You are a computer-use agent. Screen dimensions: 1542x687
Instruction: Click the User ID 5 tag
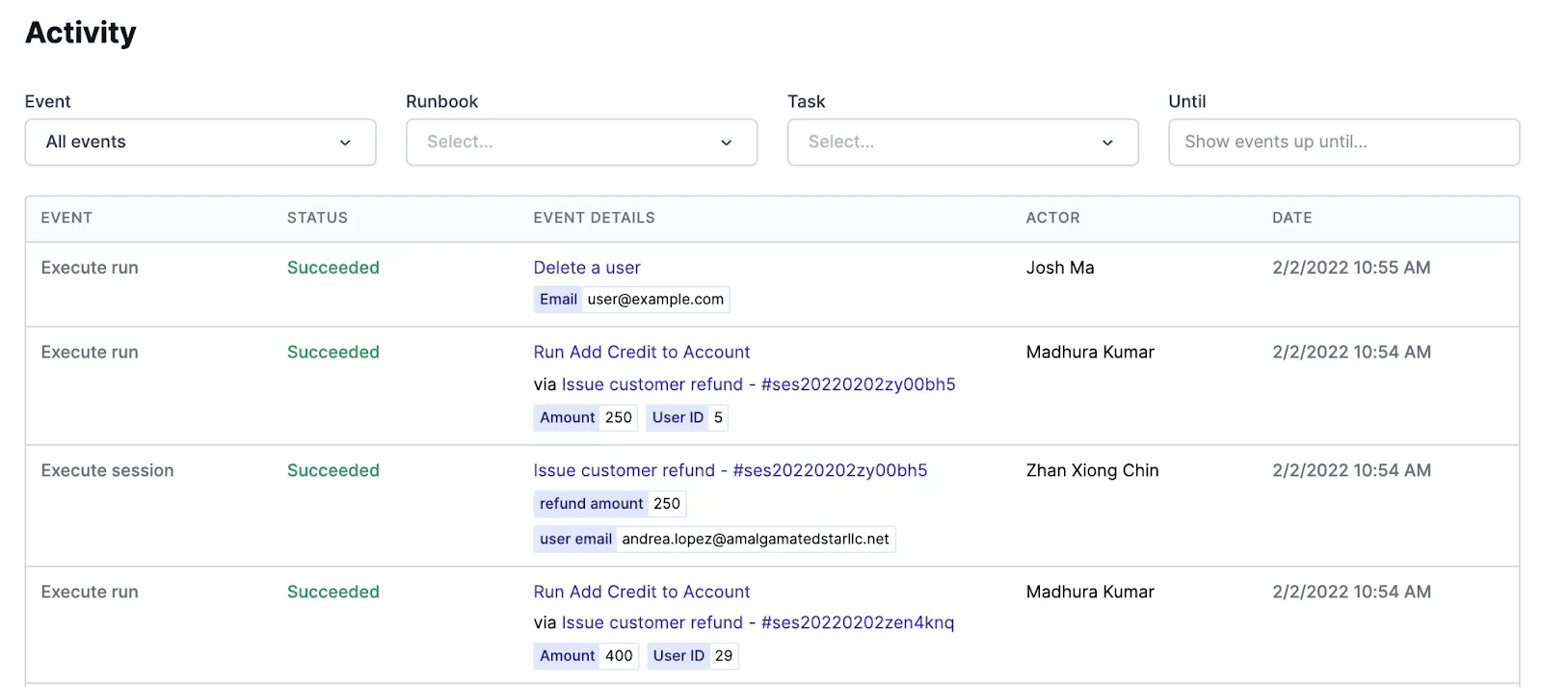click(687, 417)
